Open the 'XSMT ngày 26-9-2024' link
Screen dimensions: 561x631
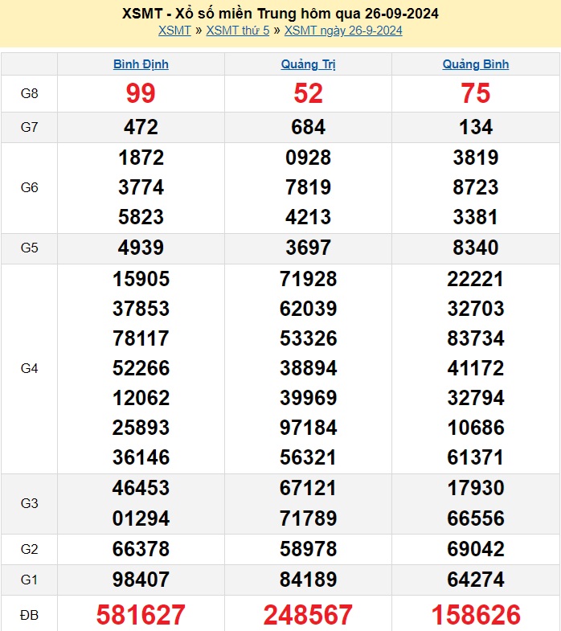[x=343, y=31]
